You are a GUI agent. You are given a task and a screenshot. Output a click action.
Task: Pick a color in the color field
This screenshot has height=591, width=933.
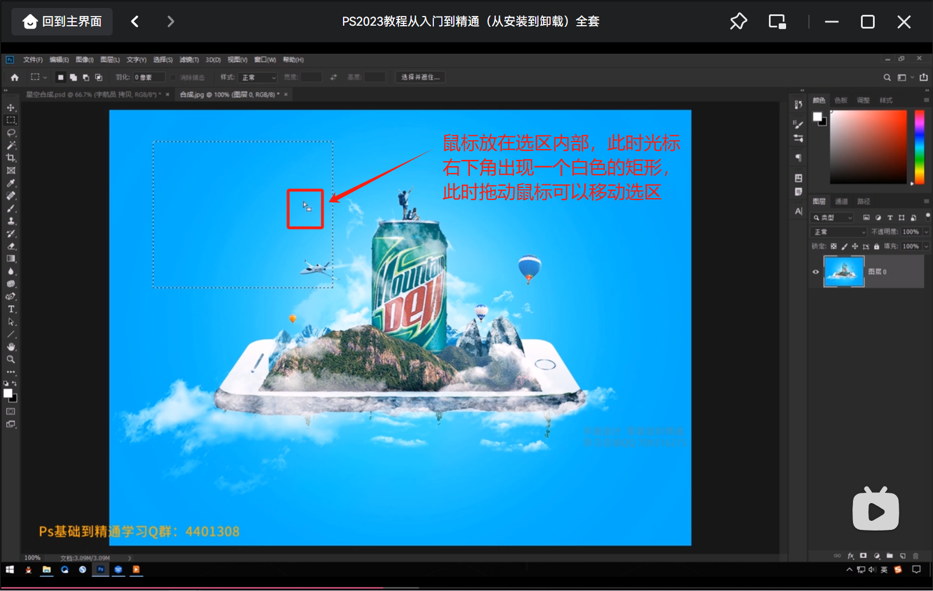[868, 147]
